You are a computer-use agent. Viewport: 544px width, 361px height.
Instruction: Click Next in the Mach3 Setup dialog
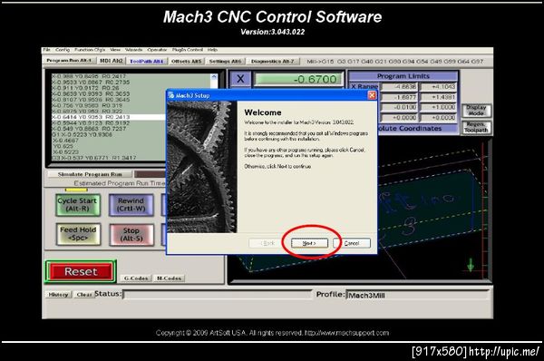click(x=309, y=243)
